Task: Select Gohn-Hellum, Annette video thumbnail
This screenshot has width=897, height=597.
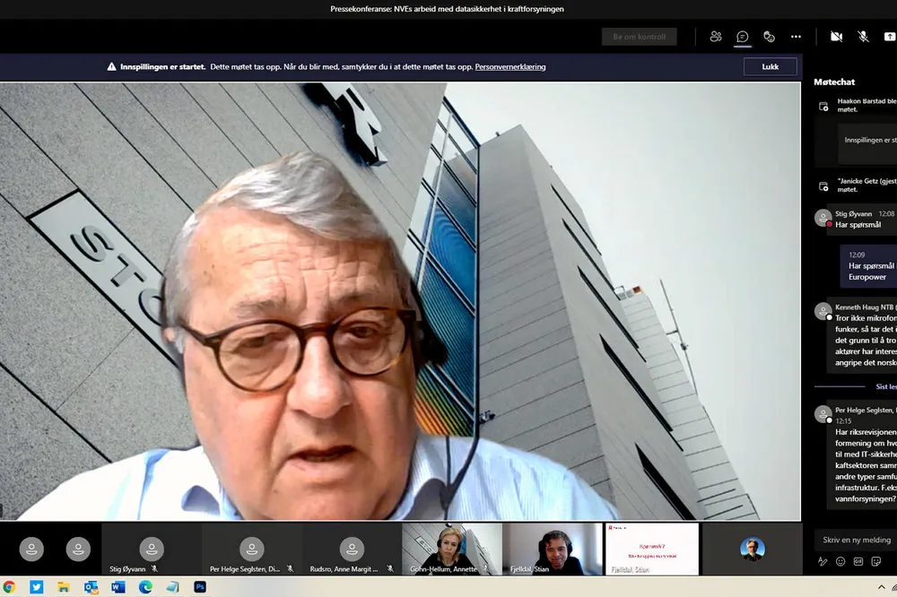Action: (451, 549)
